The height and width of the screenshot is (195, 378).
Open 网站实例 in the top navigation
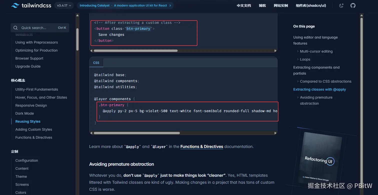click(x=281, y=6)
